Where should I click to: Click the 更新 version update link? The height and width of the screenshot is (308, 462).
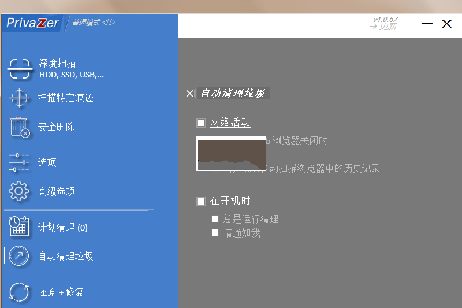(x=383, y=27)
